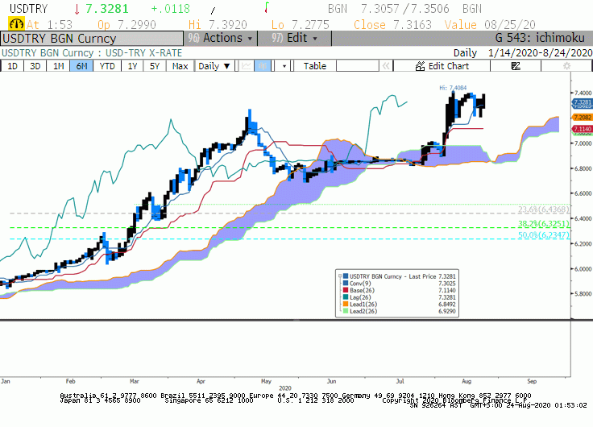Click the USDTRY BGN Curncy security field
Viewport: 593px width, 427px height.
(92, 39)
